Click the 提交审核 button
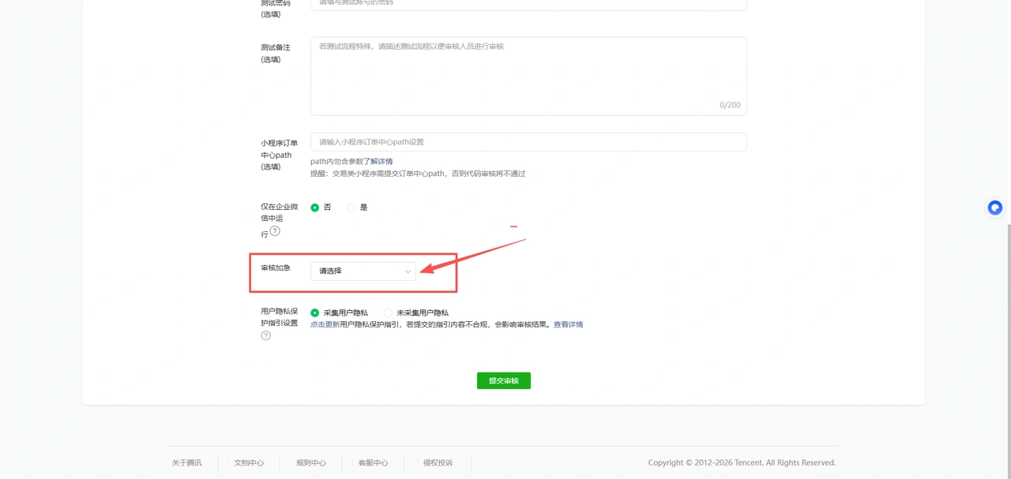The width and height of the screenshot is (1011, 479). click(x=504, y=380)
